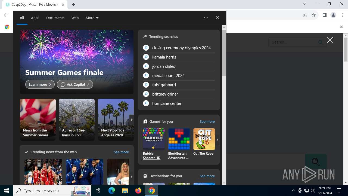
Task: Bookmark this page with the star icon
Action: pos(314,15)
